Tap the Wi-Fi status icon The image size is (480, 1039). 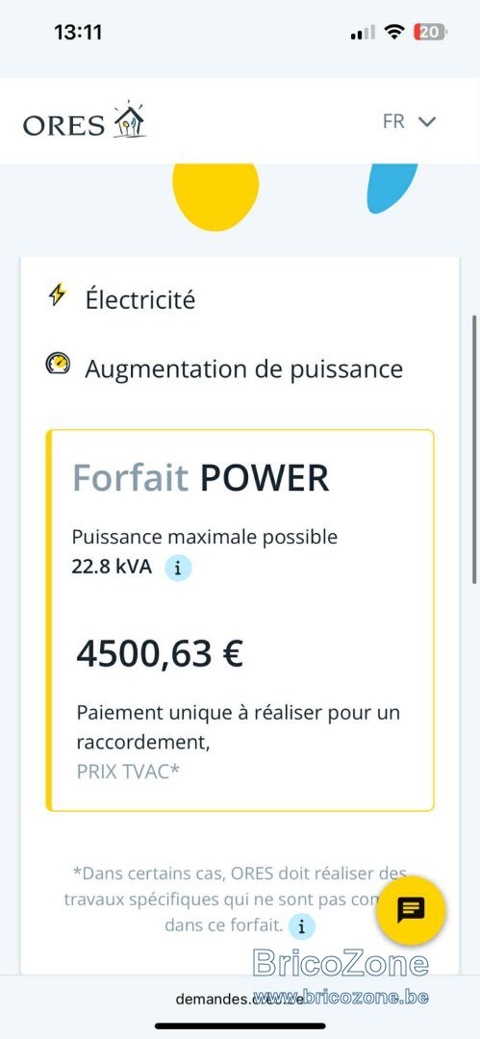pyautogui.click(x=394, y=32)
